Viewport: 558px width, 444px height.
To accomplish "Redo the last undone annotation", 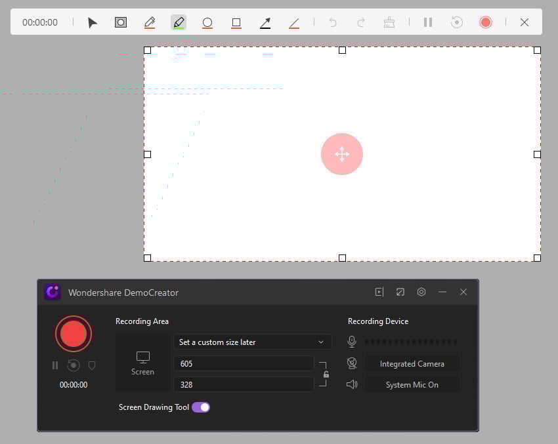I will pos(360,22).
